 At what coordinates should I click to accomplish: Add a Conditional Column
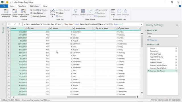point(39,10)
